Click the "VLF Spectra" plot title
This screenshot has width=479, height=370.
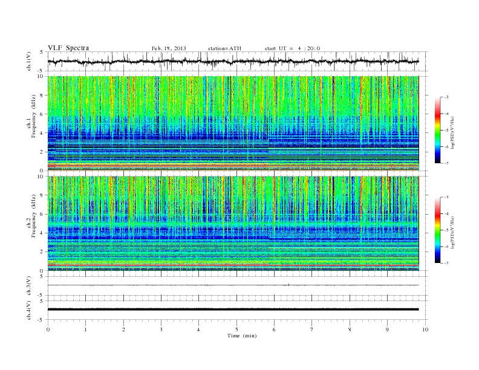pos(68,48)
